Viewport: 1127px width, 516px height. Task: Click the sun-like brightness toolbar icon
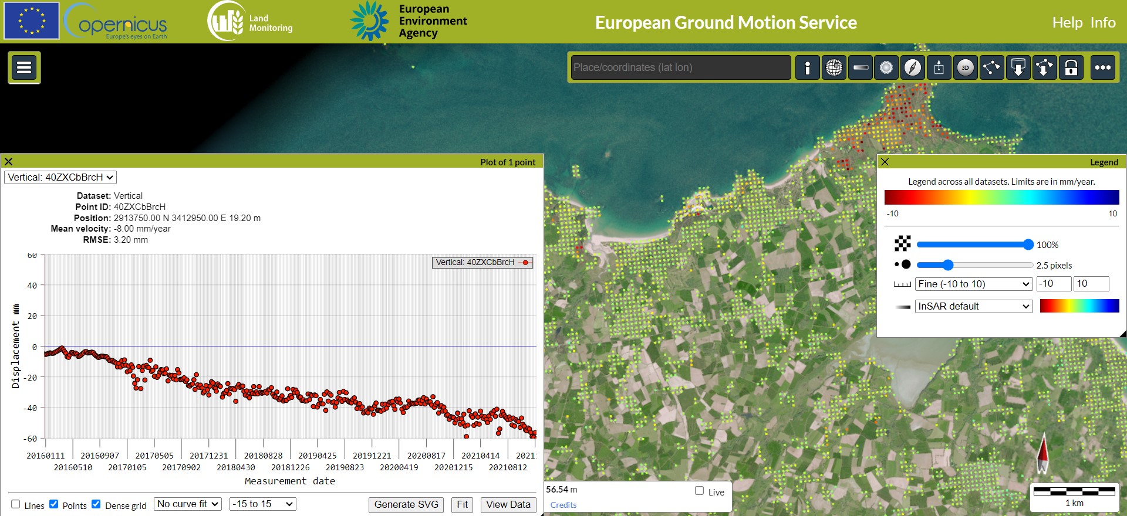(x=886, y=67)
